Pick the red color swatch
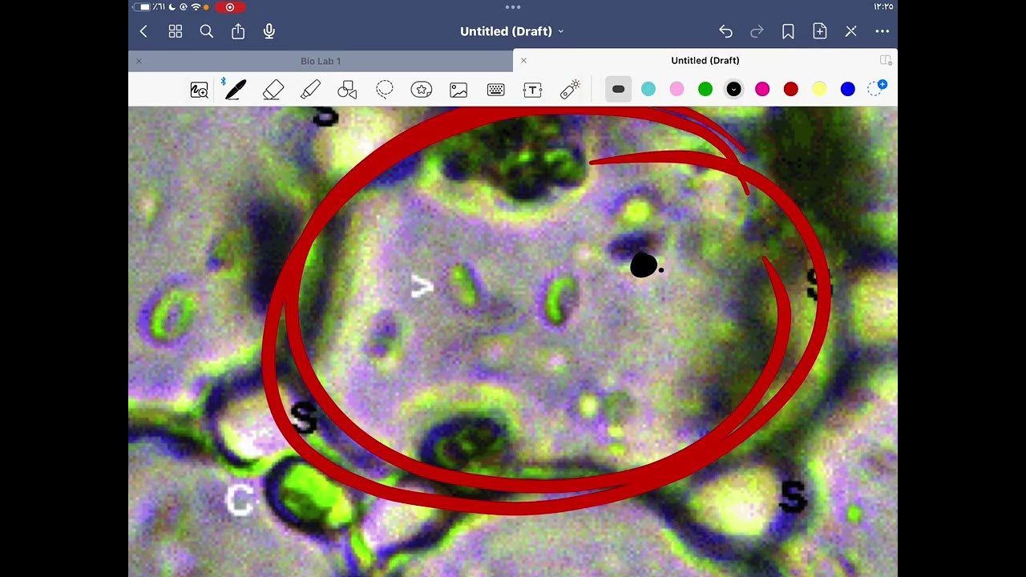Image resolution: width=1026 pixels, height=577 pixels. pyautogui.click(x=791, y=89)
